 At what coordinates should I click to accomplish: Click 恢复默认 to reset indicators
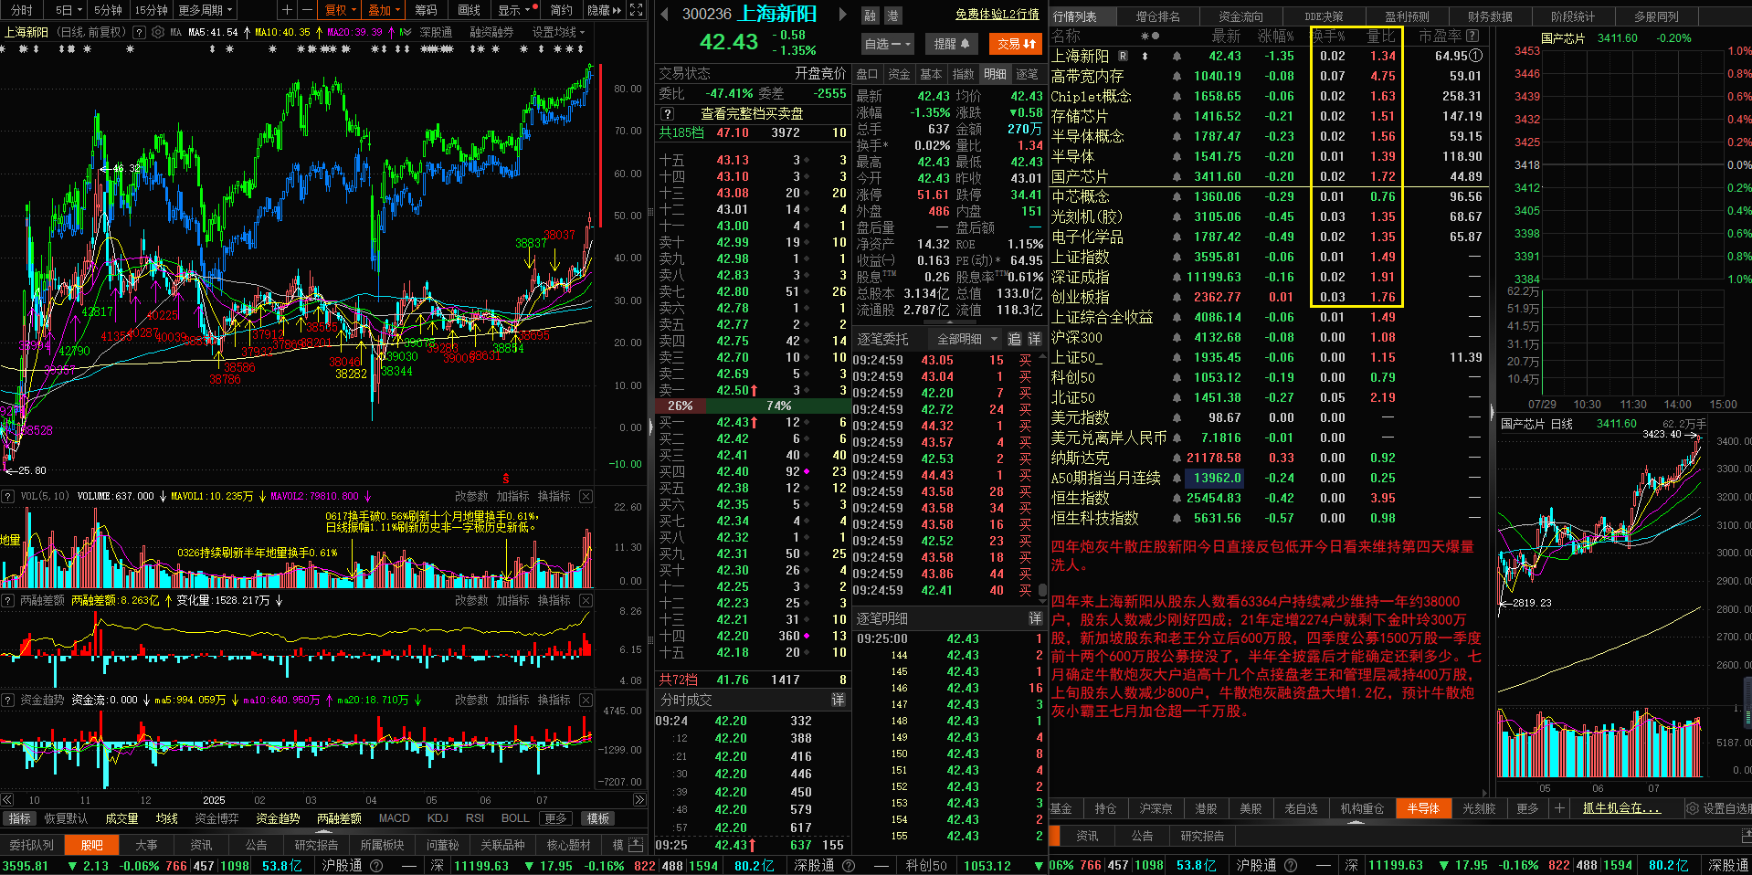click(x=66, y=818)
